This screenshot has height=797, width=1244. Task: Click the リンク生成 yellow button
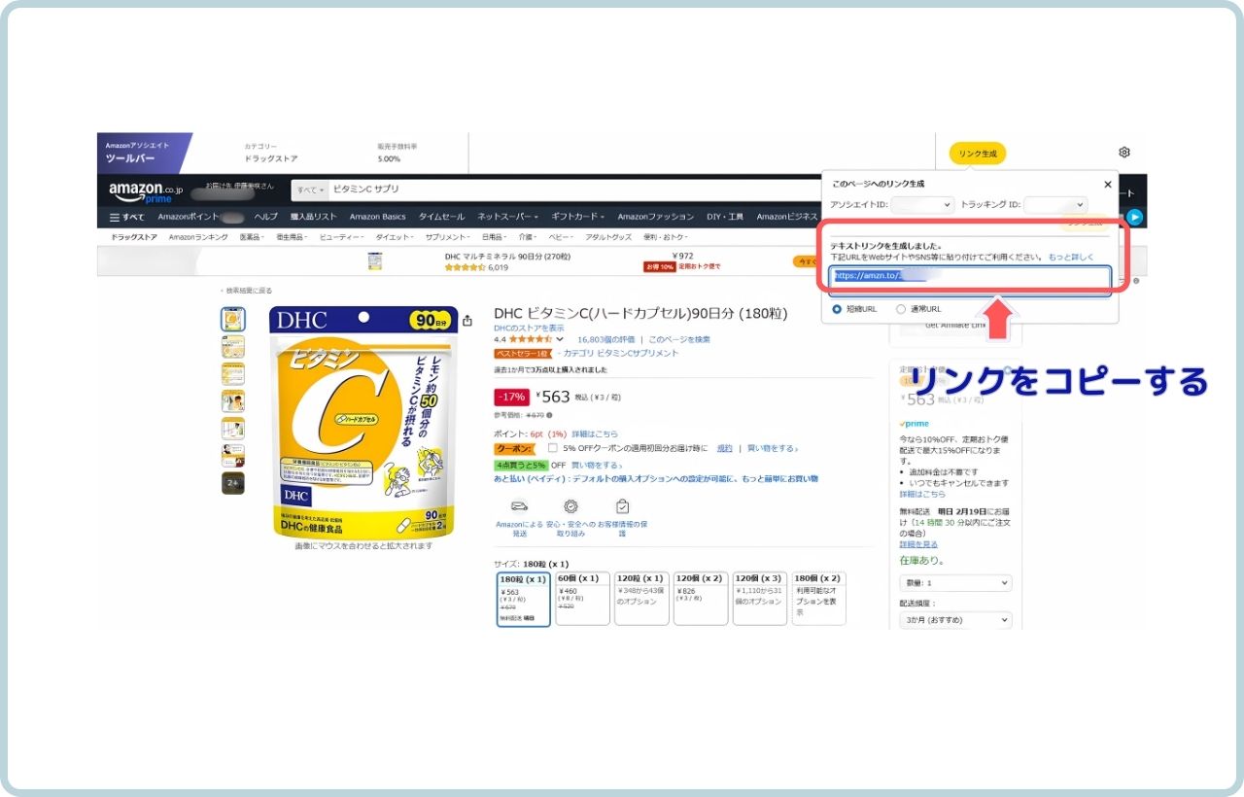(978, 154)
